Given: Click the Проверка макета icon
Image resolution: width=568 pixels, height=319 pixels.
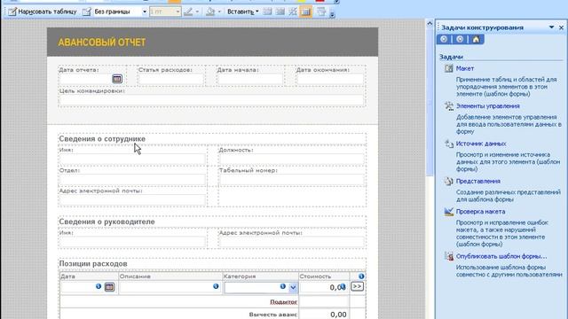Looking at the screenshot, I should 449,212.
